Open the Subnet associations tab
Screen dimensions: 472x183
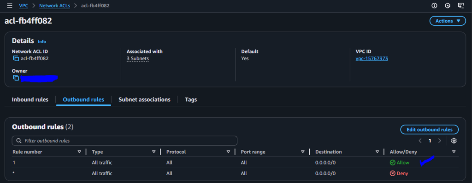[x=144, y=99]
